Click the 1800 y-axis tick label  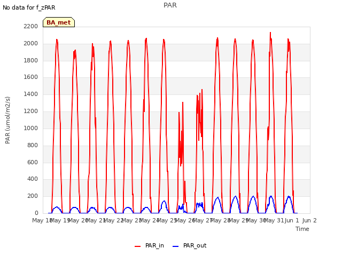pos(31,60)
